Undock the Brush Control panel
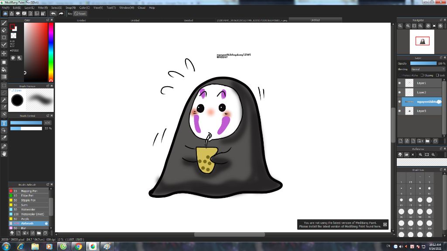The image size is (447, 251). tap(48, 115)
